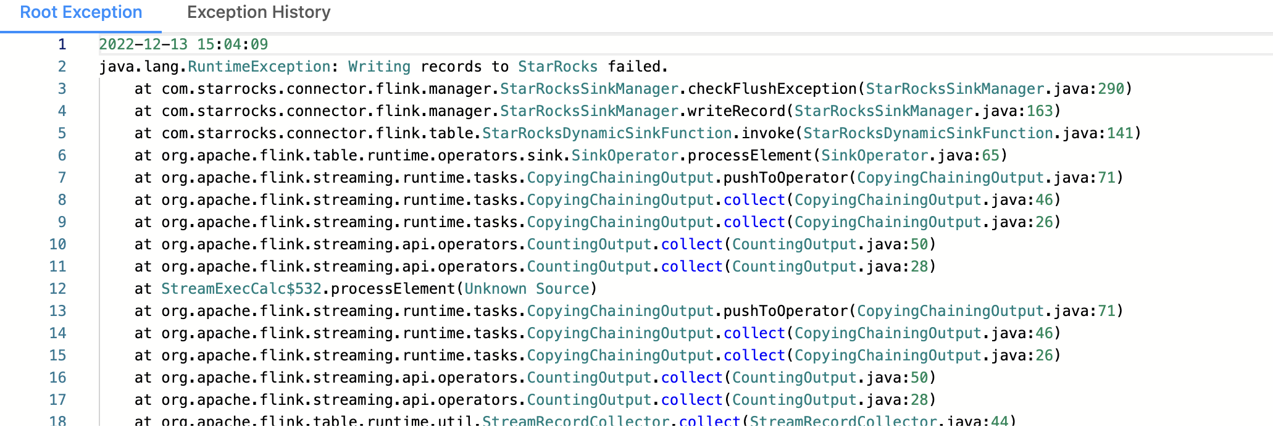Click line number 7 in the gutter

point(62,178)
